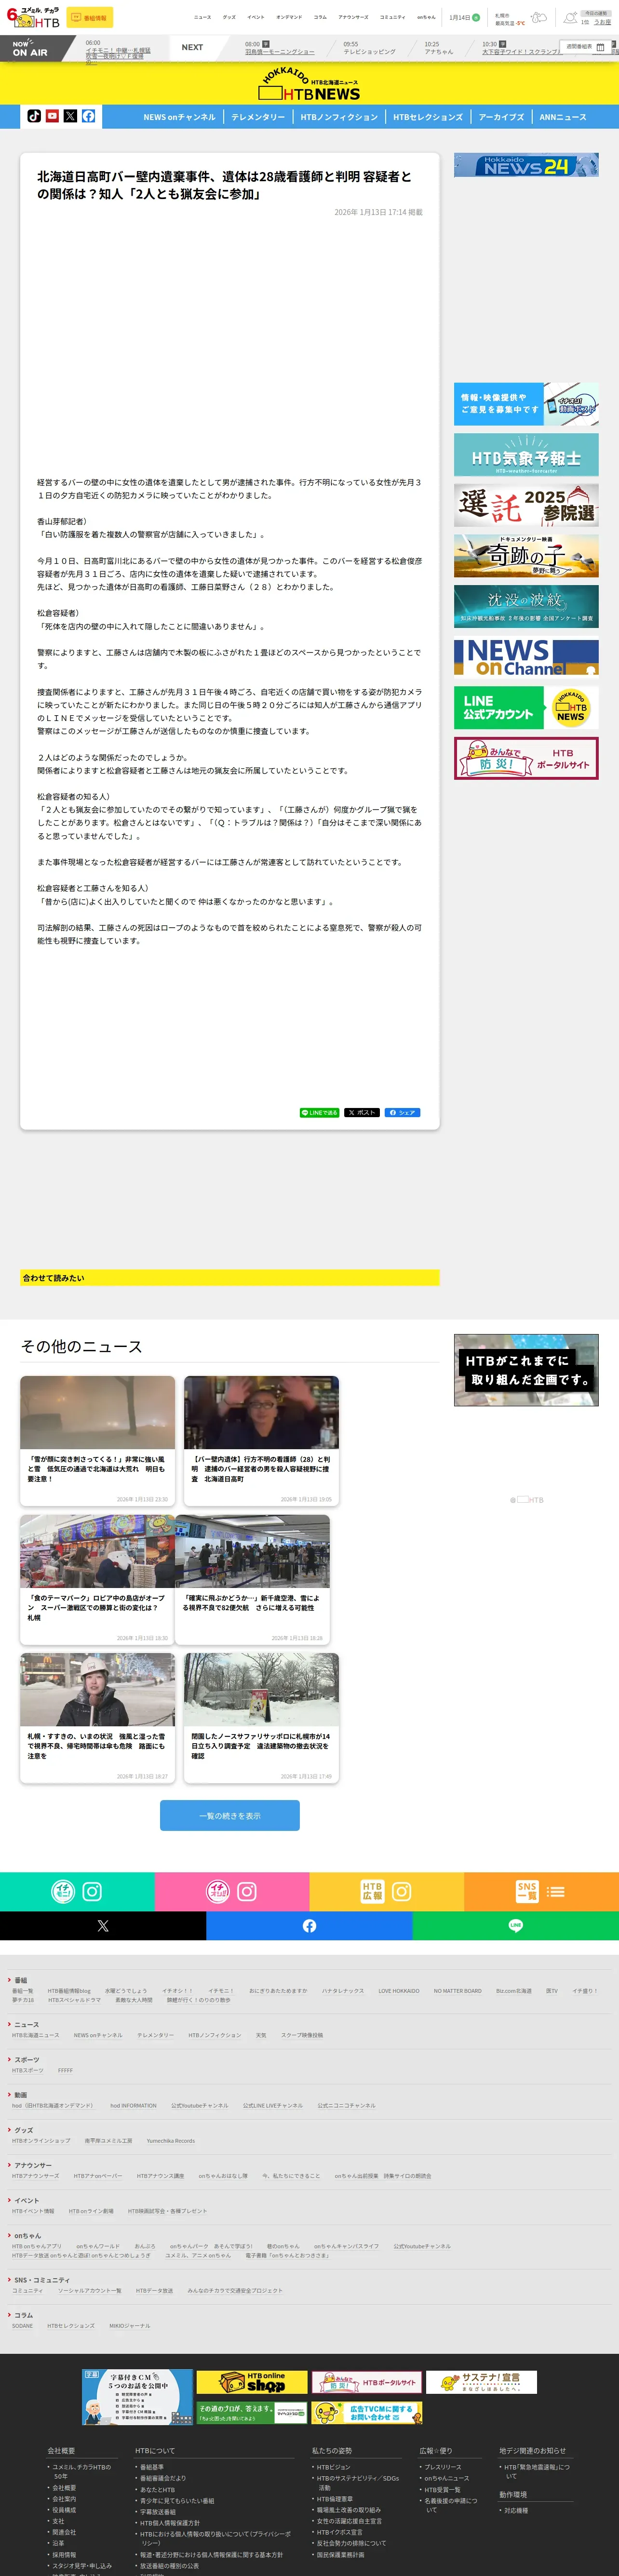Screen dimensions: 619x2576
Task: Open the バー壁内遺体 news card thumbnail
Action: 261,1412
